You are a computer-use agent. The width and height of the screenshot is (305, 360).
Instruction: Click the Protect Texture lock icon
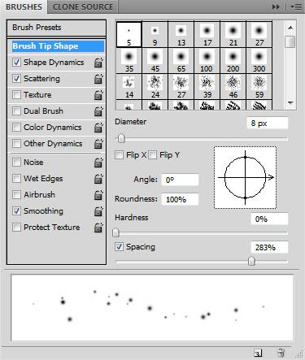pos(98,228)
